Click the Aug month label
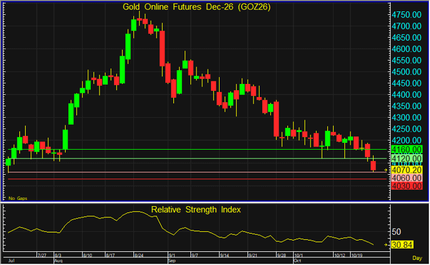This screenshot has width=430, height=265. point(58,261)
